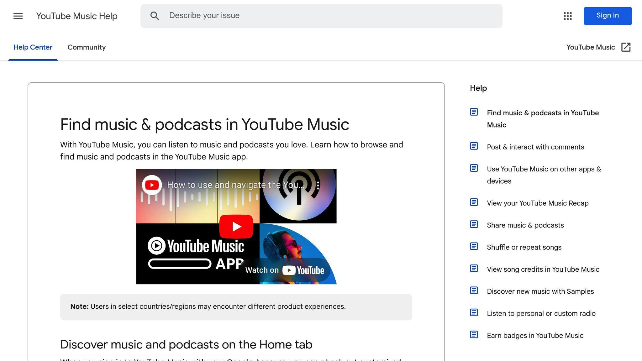Open 'Shuffle or repeat songs' article
Viewport: 642px width, 361px height.
pos(524,247)
